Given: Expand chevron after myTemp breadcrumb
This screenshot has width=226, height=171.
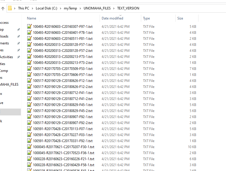Looking at the screenshot, I should coord(80,8).
